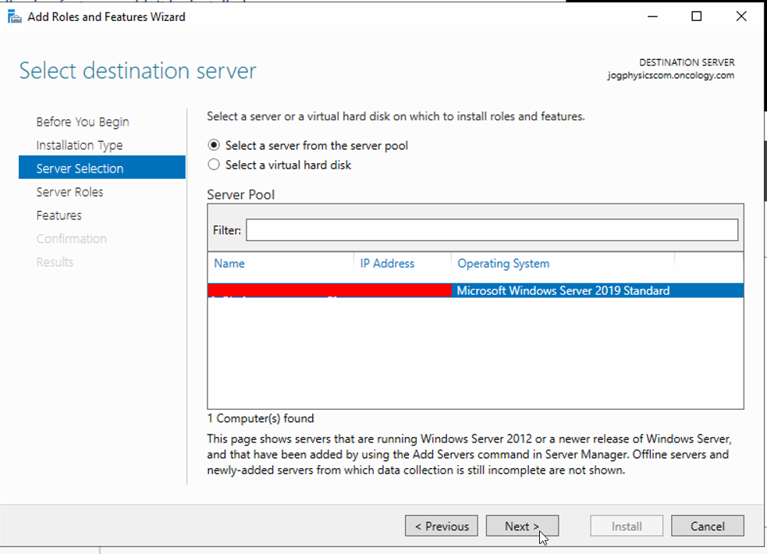767x554 pixels.
Task: Click the server pool Filter text box
Action: click(492, 230)
